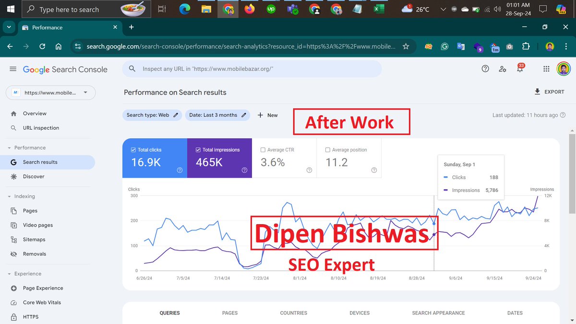Click the EXPORT download icon
This screenshot has width=576, height=324.
pyautogui.click(x=537, y=92)
